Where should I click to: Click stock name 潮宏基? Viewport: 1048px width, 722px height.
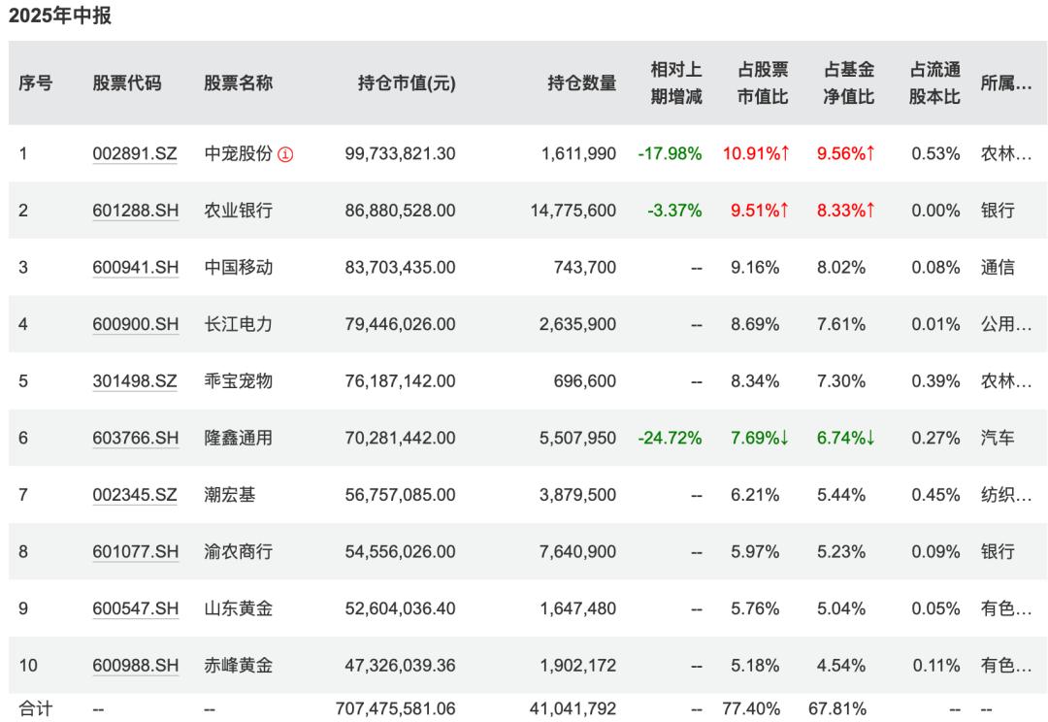[x=230, y=495]
